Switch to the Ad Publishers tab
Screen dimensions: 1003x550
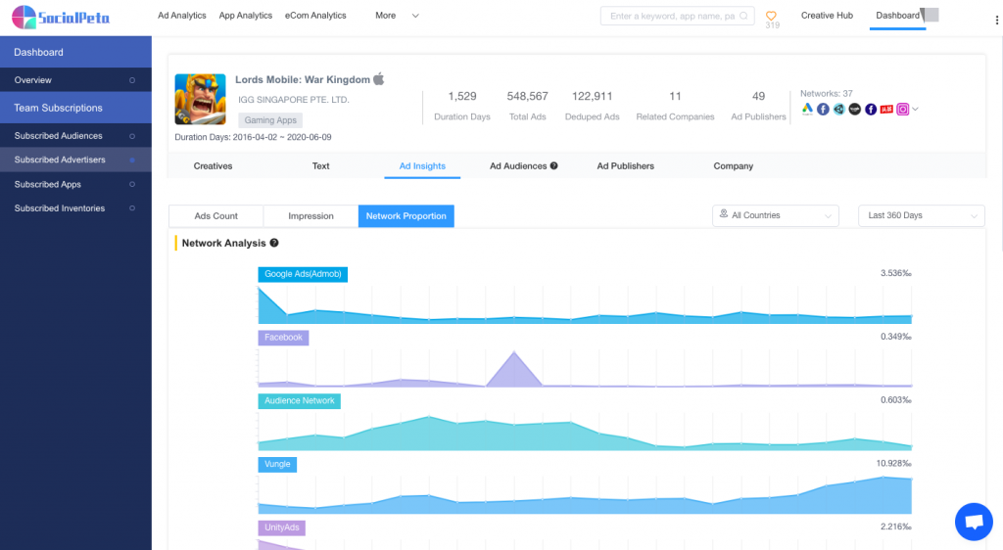click(626, 166)
